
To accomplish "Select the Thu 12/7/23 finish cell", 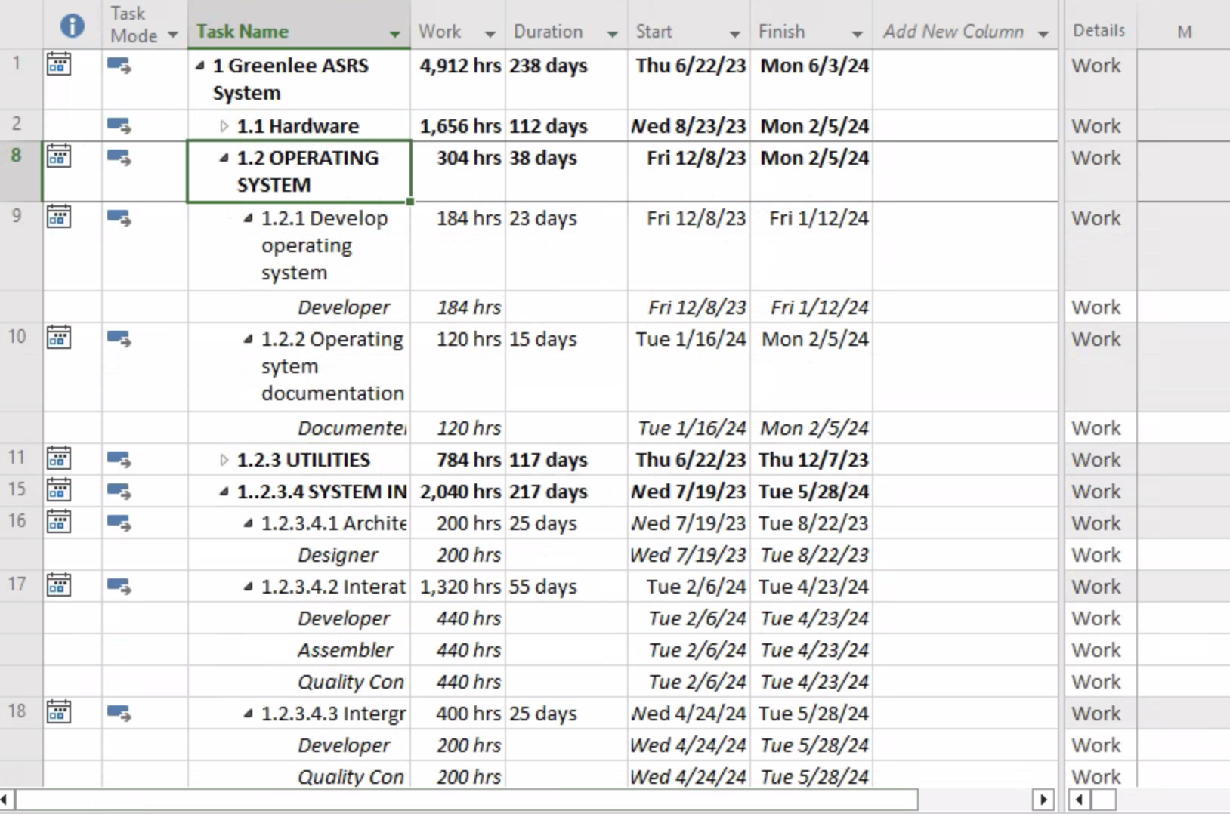I will (811, 460).
